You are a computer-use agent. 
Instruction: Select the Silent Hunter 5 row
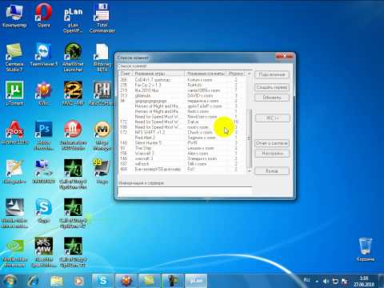(182, 142)
